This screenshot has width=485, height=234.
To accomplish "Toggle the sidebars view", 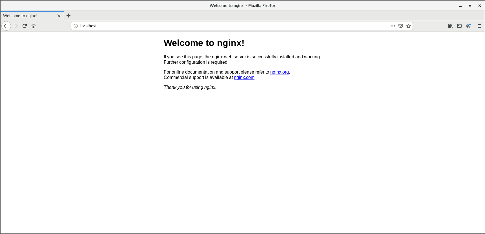I will (459, 26).
